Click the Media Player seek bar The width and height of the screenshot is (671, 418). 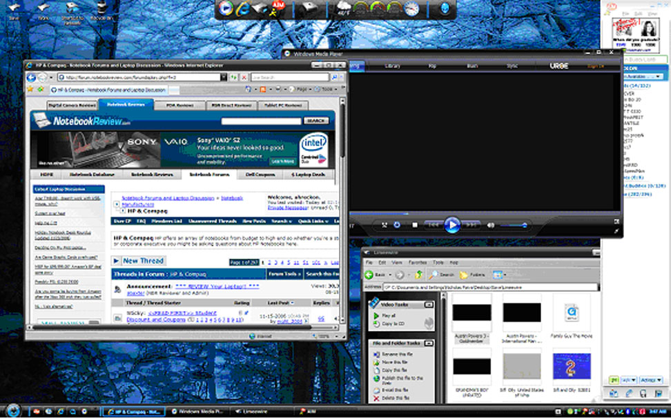[485, 213]
